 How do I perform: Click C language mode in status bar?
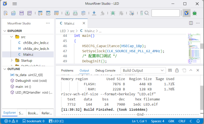191,121
